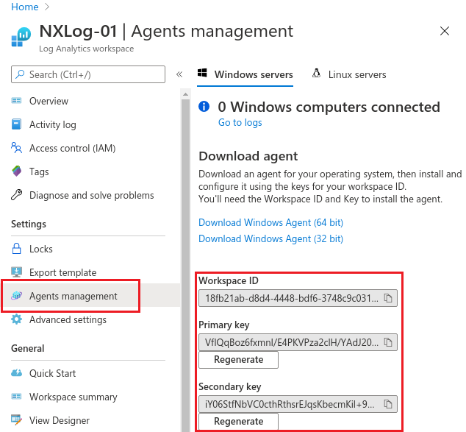Image resolution: width=466 pixels, height=432 pixels.
Task: Click the Overview sidebar icon
Action: point(16,101)
